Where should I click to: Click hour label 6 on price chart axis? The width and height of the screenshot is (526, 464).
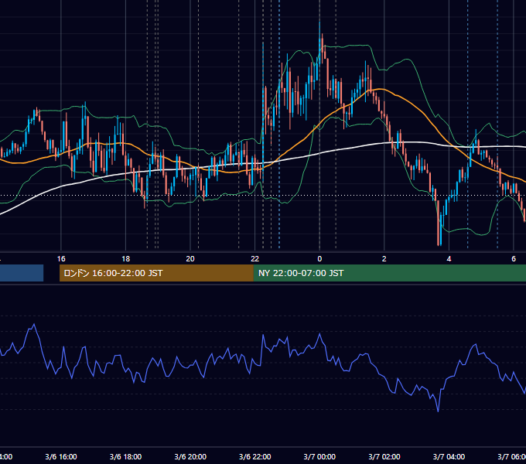(x=514, y=259)
